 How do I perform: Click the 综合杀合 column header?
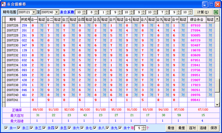point(197,19)
